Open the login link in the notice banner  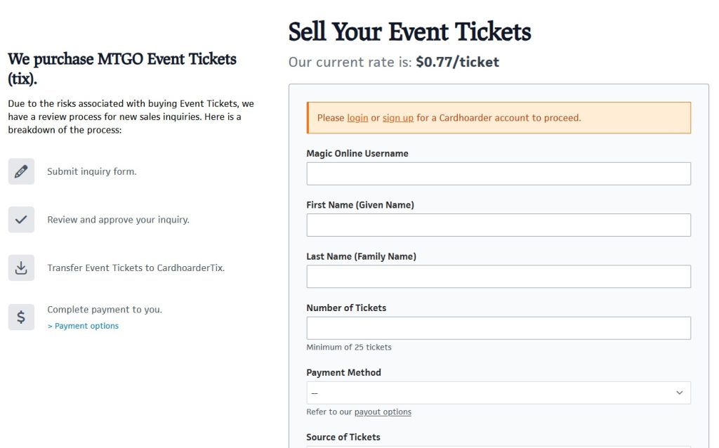click(357, 117)
